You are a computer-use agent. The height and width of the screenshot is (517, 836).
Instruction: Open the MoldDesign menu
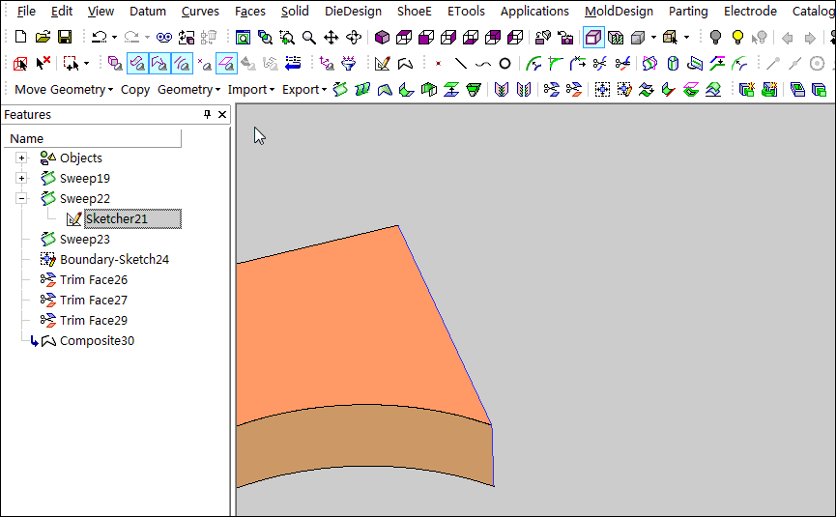coord(619,12)
